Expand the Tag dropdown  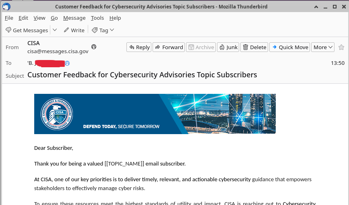pyautogui.click(x=103, y=30)
